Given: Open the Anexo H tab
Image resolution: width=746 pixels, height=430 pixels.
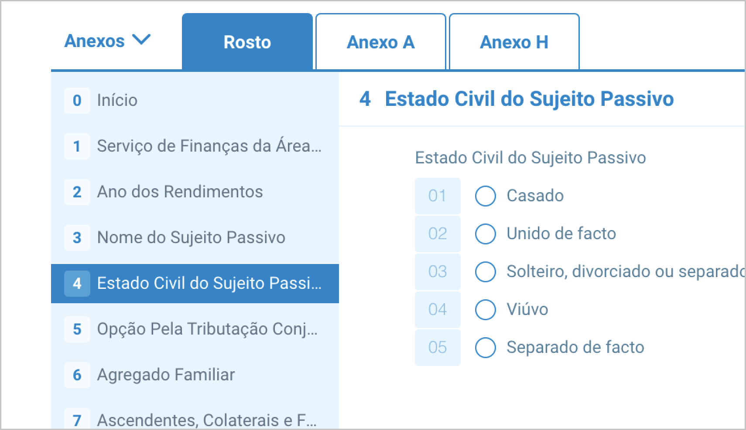Looking at the screenshot, I should 514,42.
